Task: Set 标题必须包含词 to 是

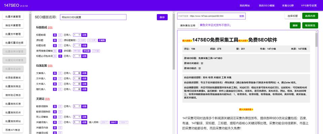Action: pyautogui.click(x=55, y=56)
